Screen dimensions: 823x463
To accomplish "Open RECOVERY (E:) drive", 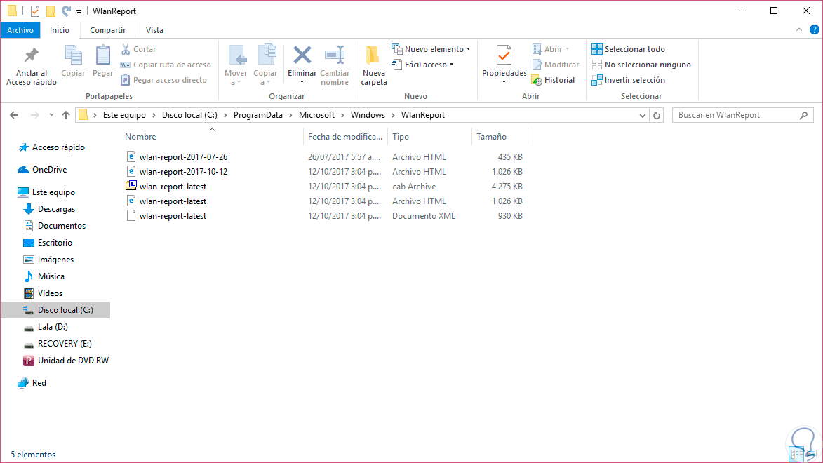I will (x=65, y=343).
